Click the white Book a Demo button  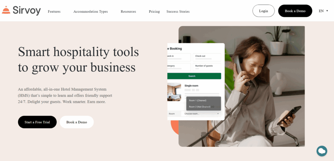coord(77,122)
